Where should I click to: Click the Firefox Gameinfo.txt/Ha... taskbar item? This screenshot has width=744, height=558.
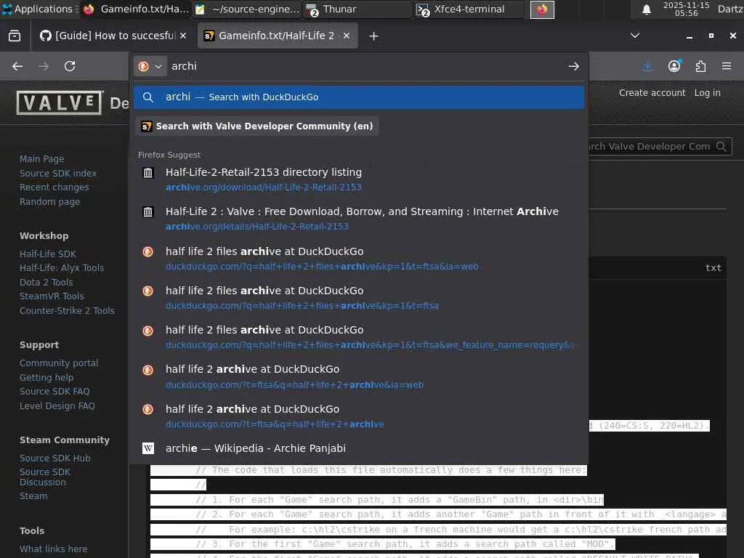[x=136, y=9]
